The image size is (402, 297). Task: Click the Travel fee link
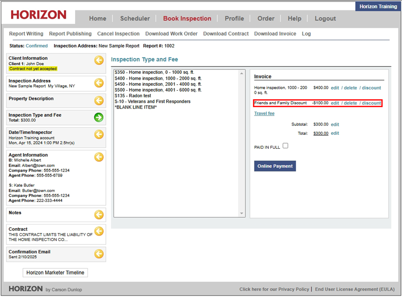264,114
